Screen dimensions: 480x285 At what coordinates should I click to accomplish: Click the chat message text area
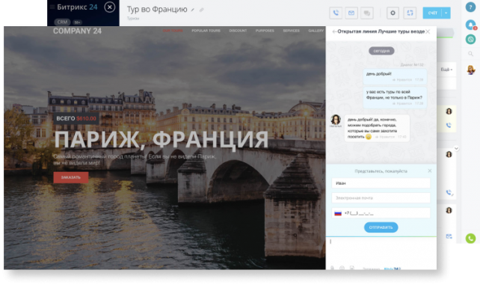pyautogui.click(x=381, y=251)
